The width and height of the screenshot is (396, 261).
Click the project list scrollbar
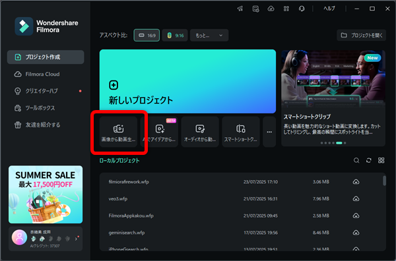(384, 181)
